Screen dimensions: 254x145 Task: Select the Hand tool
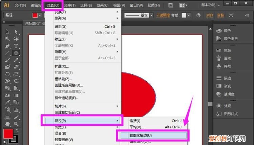7,124
